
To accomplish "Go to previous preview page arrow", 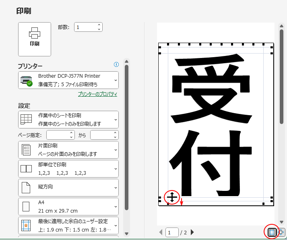I will [161, 232].
